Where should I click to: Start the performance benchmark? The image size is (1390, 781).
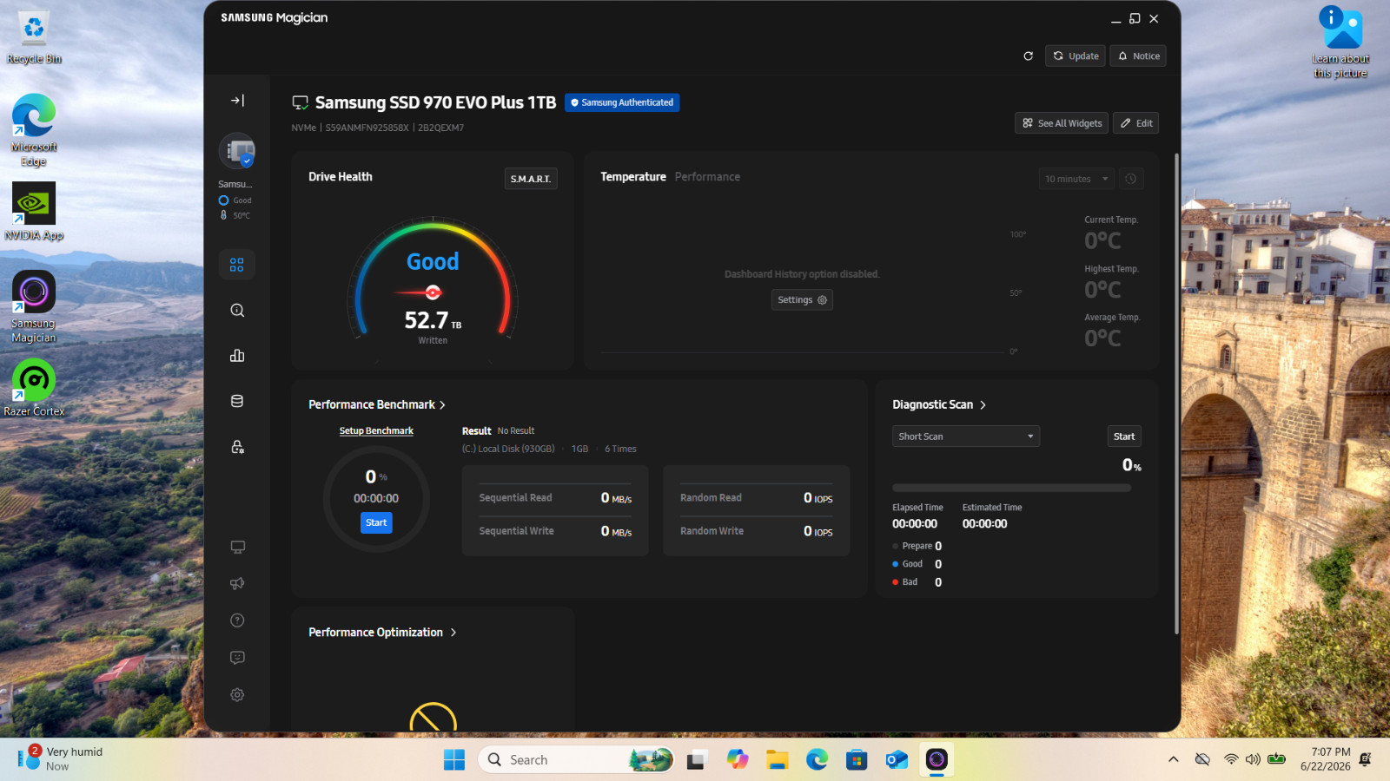pos(376,522)
